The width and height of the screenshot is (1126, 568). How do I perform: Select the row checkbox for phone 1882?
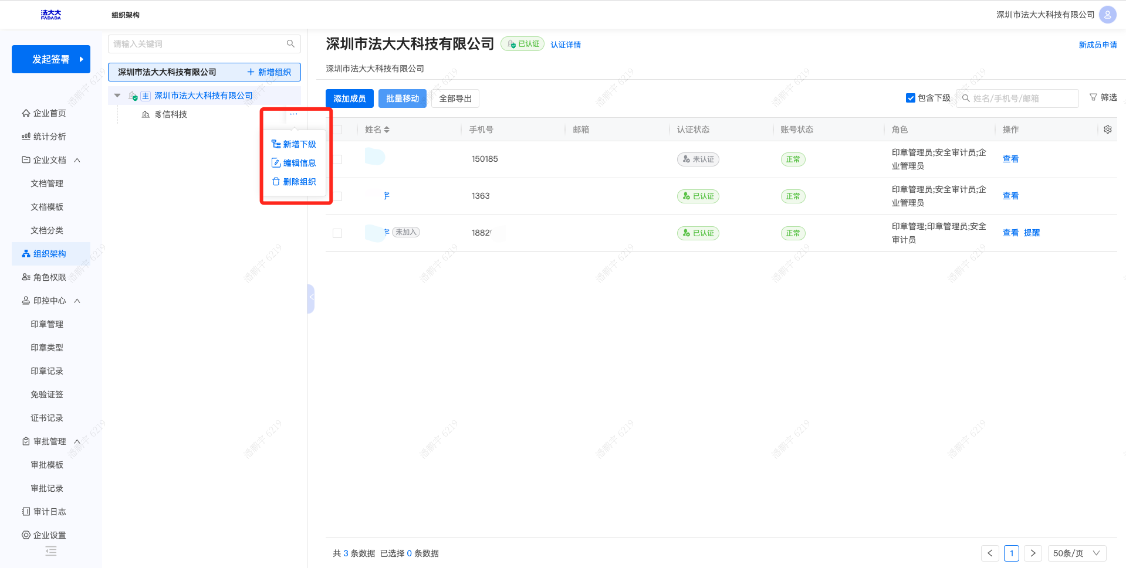click(337, 233)
